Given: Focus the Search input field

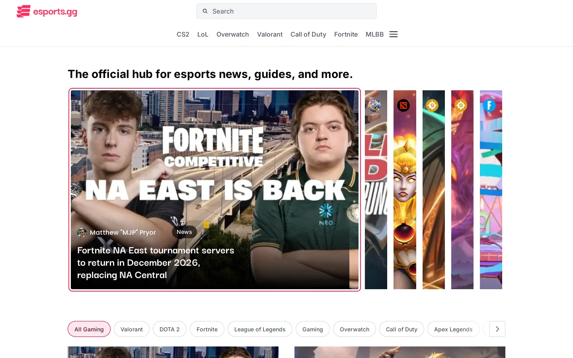Looking at the screenshot, I should click(286, 11).
